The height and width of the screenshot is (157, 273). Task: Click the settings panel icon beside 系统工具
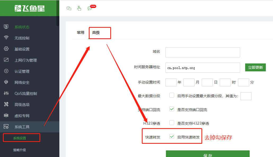pos(6,127)
